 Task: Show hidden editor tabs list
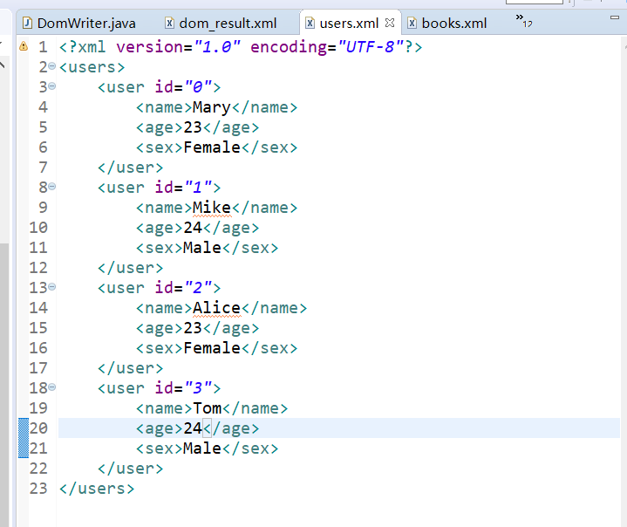[524, 21]
